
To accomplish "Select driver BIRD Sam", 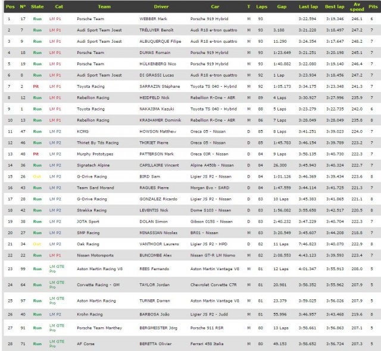I will 149,176.
